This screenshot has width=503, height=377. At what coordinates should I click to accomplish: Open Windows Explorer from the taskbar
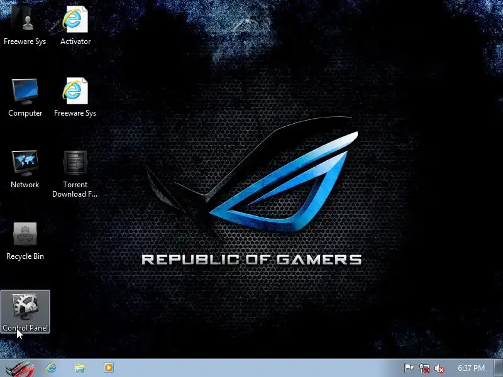[x=80, y=368]
